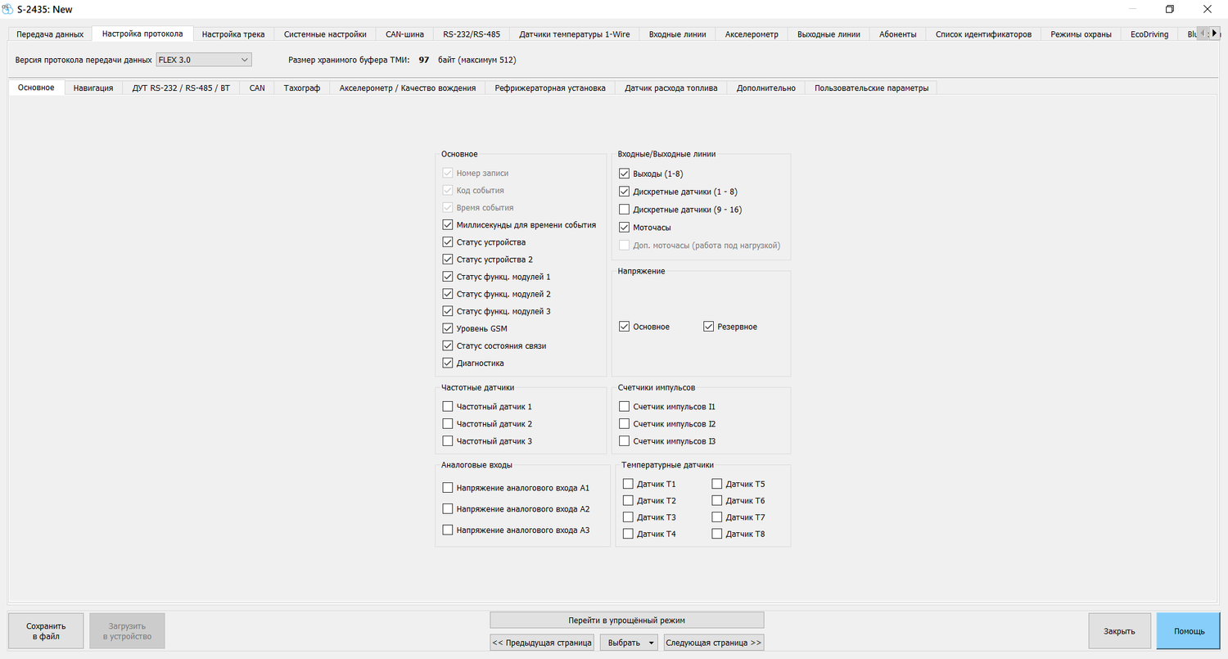Click the Помощь help button
1228x659 pixels.
[x=1189, y=631]
